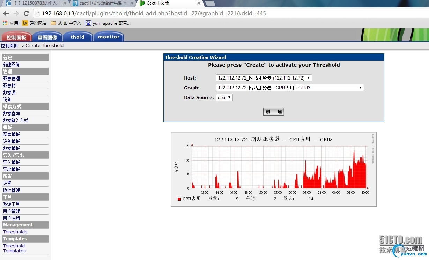Screen dimensions: 429x260
Task: Click 用户注销 logout in the sidebar
Action: pyautogui.click(x=12, y=218)
